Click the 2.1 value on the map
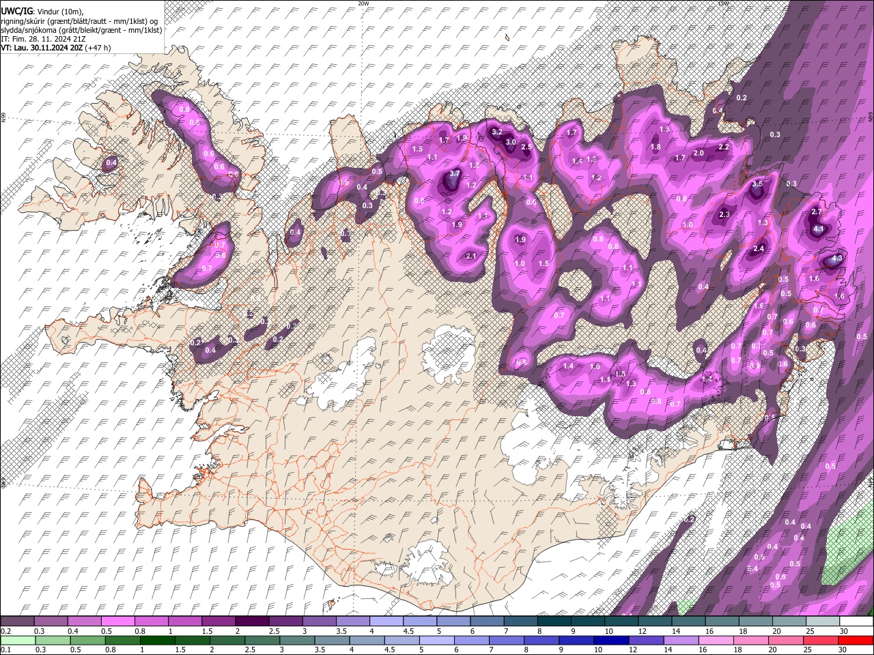Screen dimensions: 874x655 (x=470, y=256)
